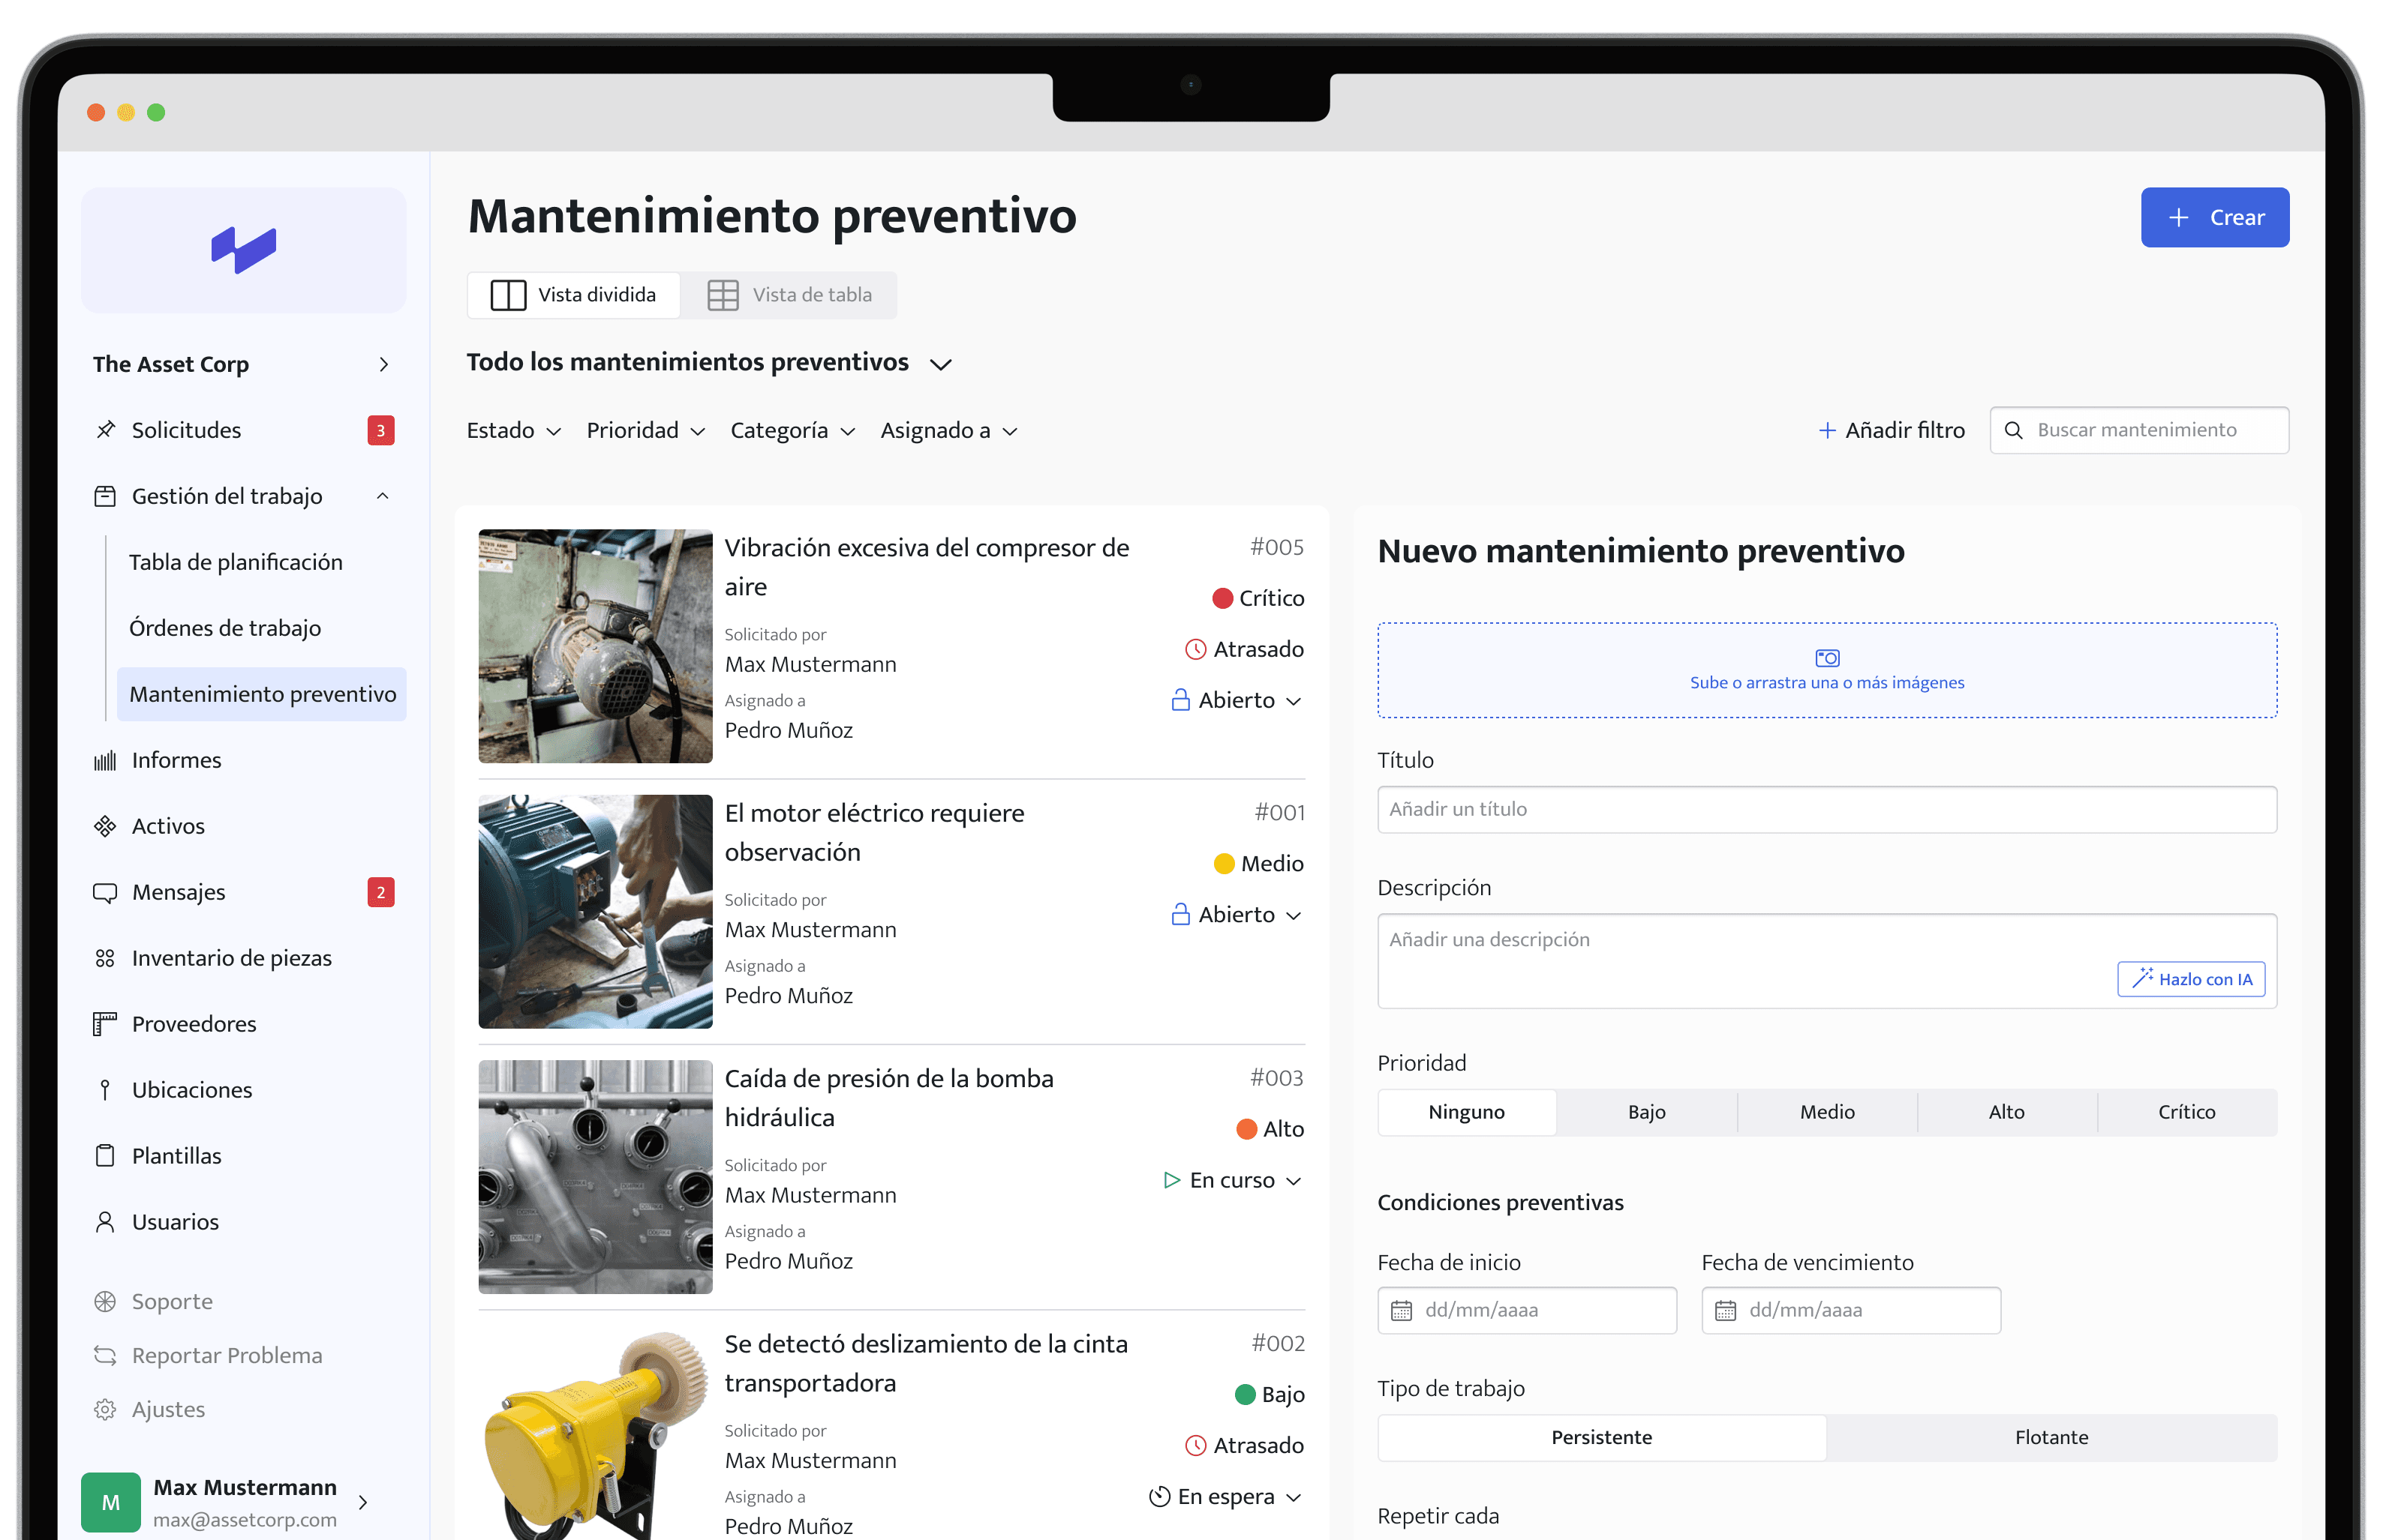Click the clock icon beside Atrasado for #005
2383x1540 pixels.
pyautogui.click(x=1195, y=649)
